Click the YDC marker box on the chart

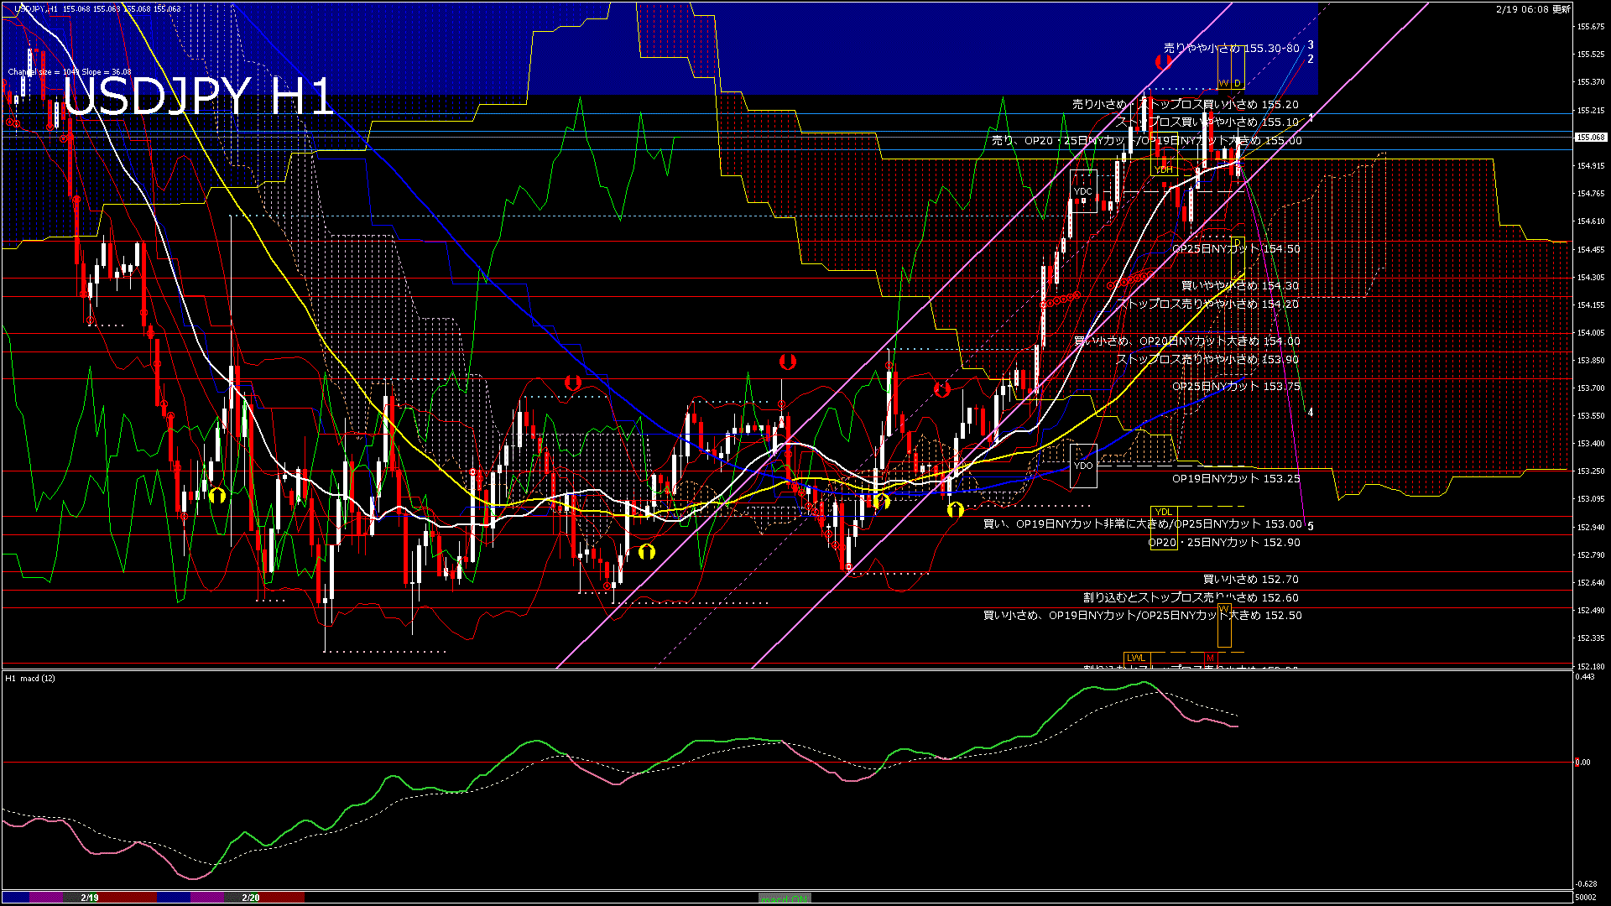point(1083,192)
